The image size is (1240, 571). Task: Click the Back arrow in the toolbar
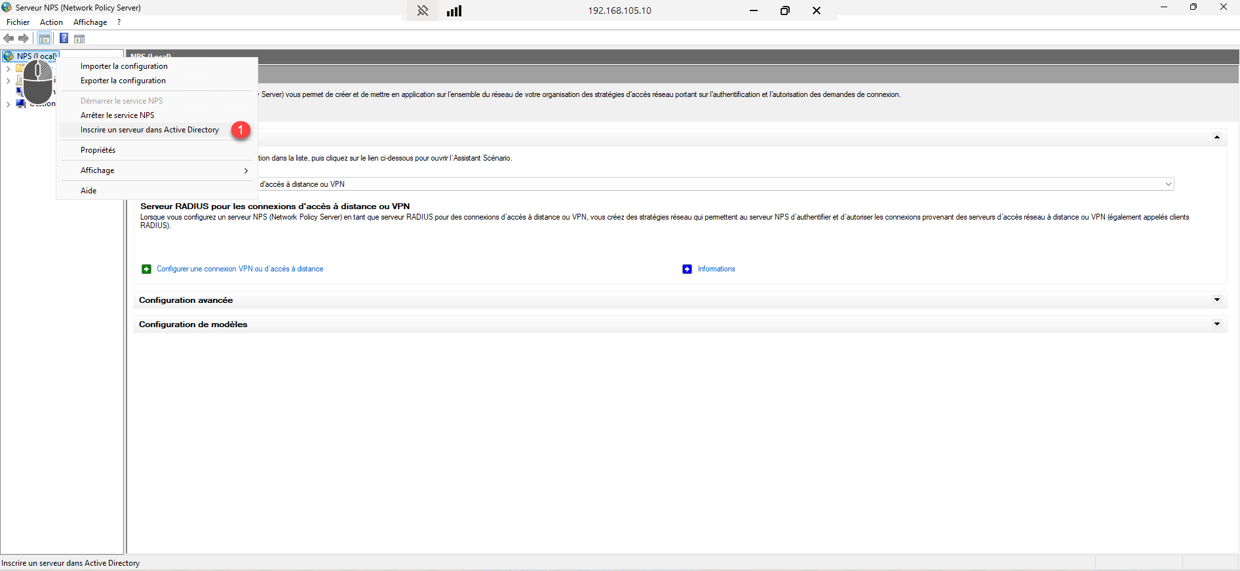pos(9,39)
